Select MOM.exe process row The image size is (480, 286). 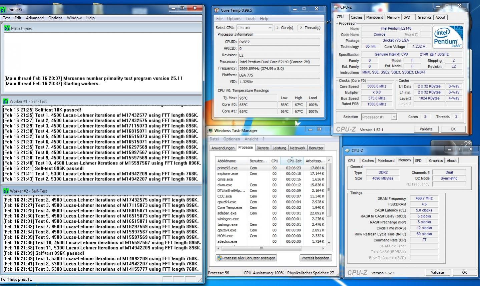tap(270, 236)
